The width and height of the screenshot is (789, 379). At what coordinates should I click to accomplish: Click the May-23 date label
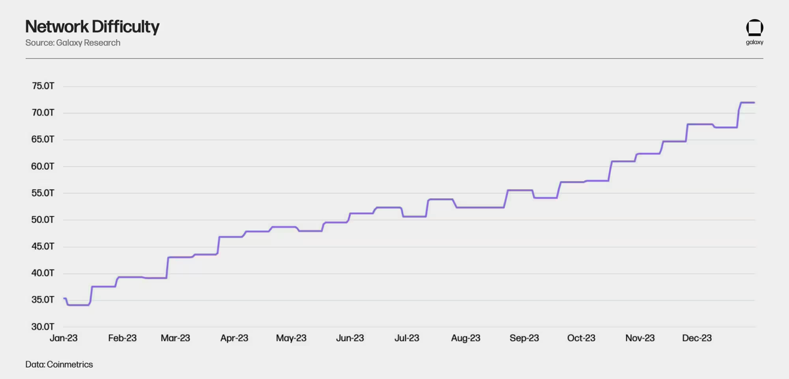coord(292,338)
